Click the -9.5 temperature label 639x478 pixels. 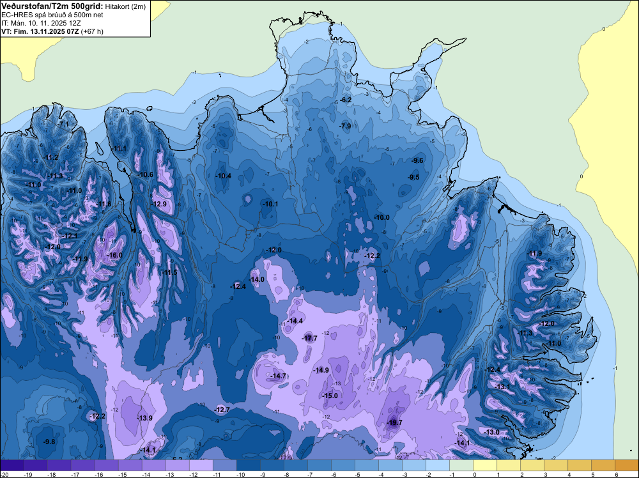[413, 177]
